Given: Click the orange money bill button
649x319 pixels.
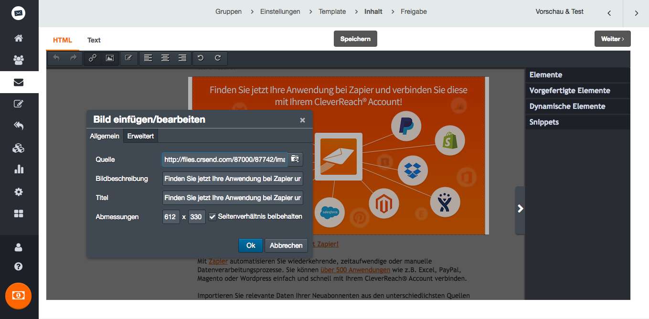Looking at the screenshot, I should 18,296.
